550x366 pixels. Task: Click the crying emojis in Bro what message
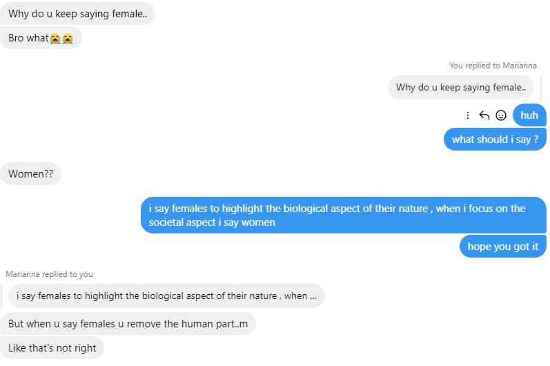(61, 38)
